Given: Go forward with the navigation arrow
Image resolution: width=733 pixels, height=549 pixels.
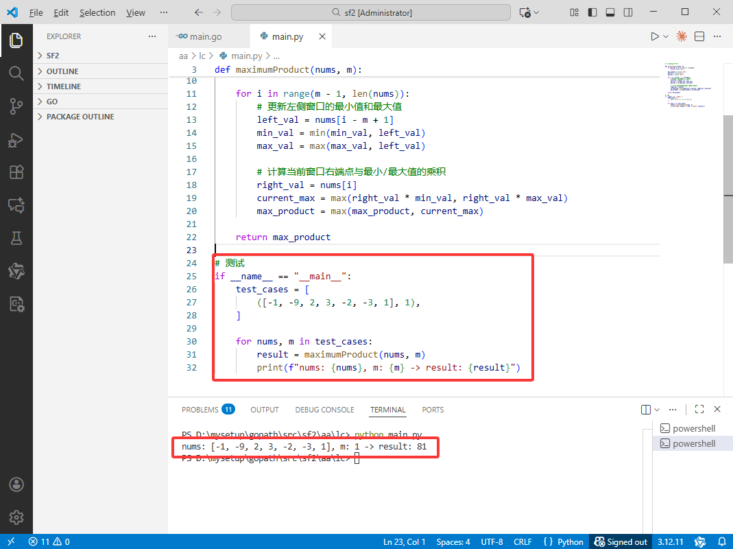Looking at the screenshot, I should (217, 12).
